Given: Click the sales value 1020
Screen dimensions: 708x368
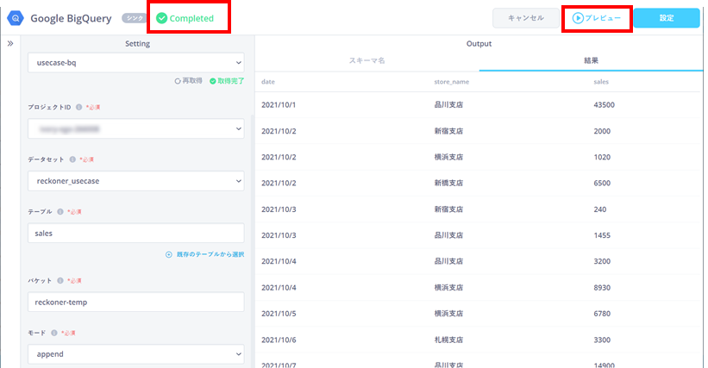Looking at the screenshot, I should [602, 157].
